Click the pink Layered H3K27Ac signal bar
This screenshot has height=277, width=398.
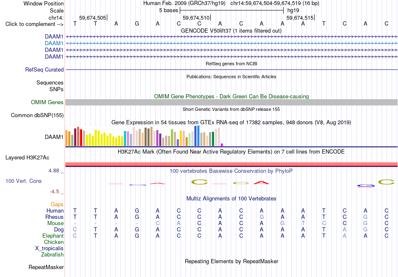[231, 164]
